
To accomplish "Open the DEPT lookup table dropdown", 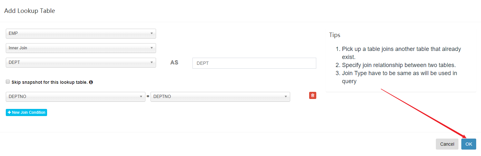I will pyautogui.click(x=81, y=63).
